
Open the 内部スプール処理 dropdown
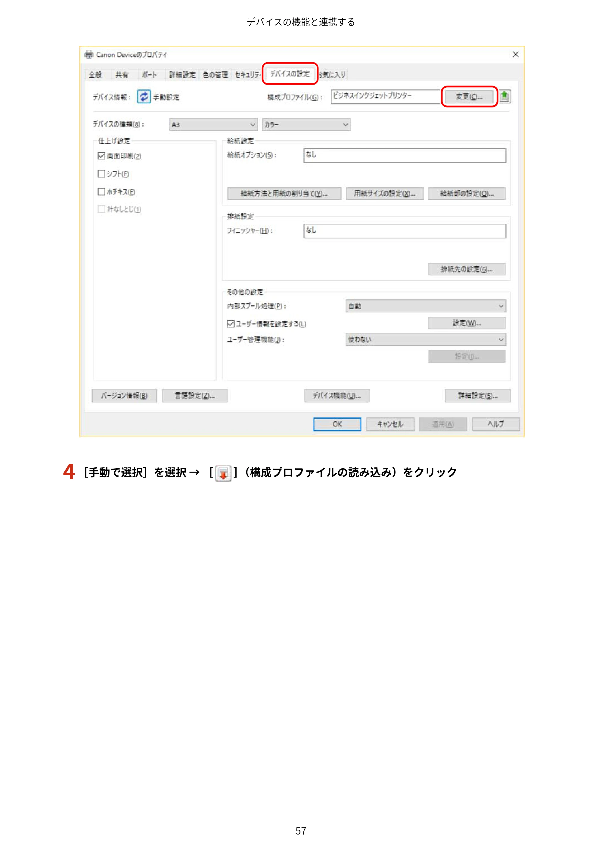[426, 306]
